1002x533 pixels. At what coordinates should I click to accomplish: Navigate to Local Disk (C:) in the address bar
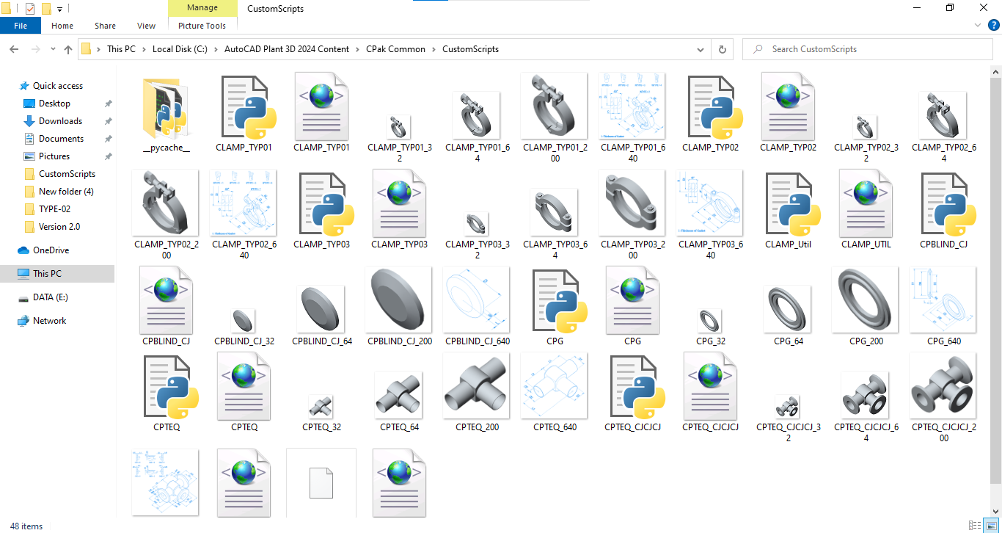(180, 49)
